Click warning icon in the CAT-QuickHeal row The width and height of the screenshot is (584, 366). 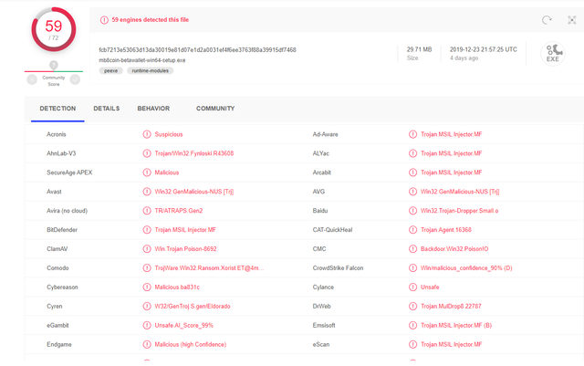(x=412, y=230)
